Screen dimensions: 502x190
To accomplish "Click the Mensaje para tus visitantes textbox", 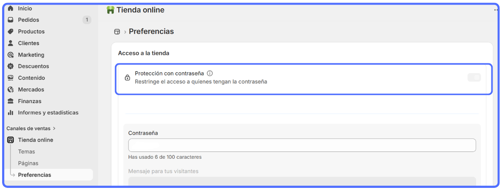I will [x=302, y=182].
